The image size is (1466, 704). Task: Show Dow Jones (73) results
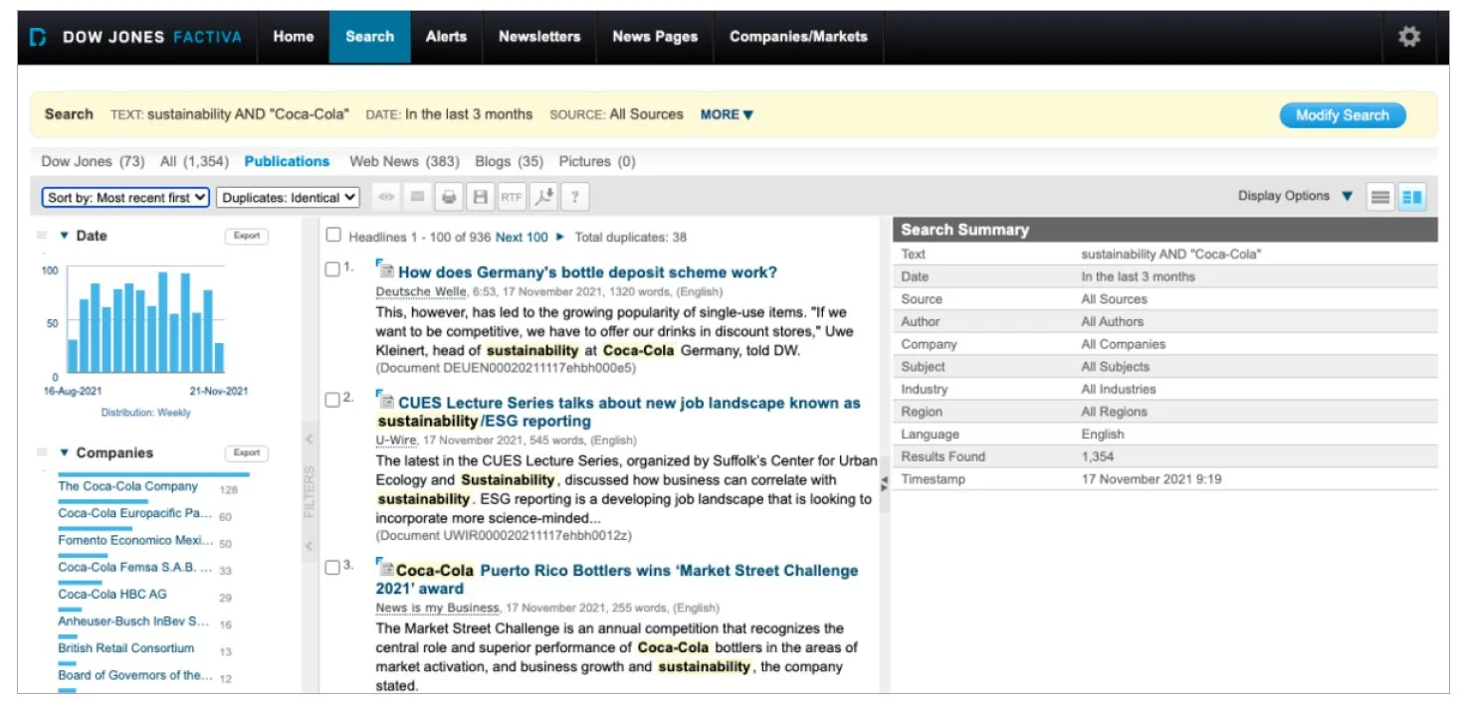pos(93,161)
